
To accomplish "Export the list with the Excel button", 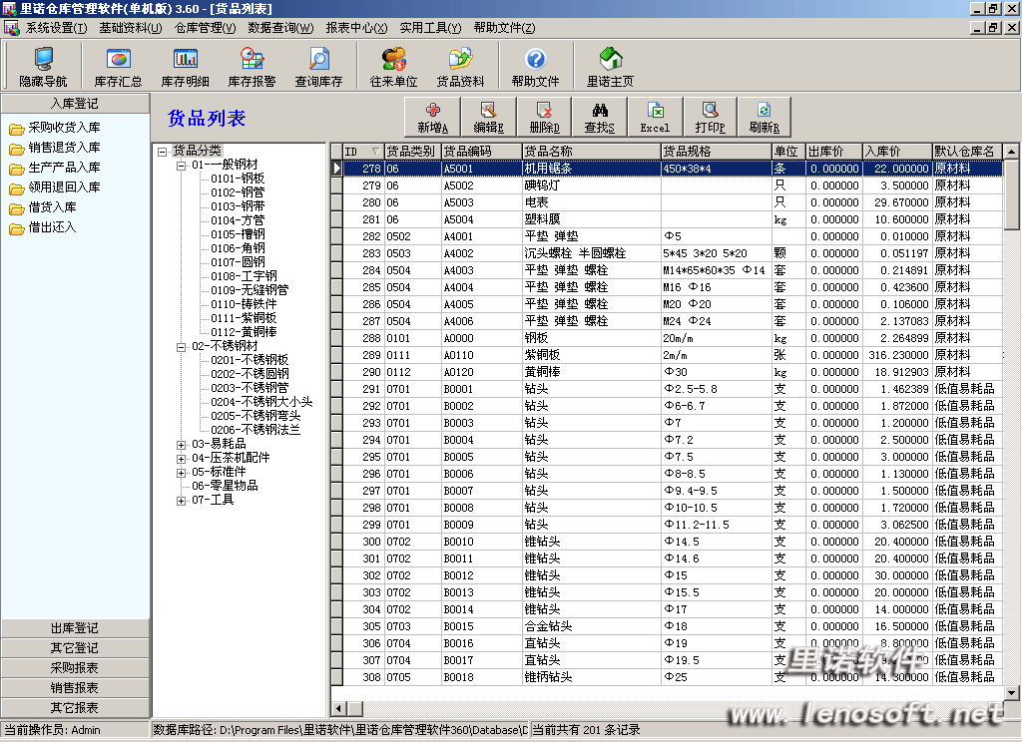I will 655,117.
